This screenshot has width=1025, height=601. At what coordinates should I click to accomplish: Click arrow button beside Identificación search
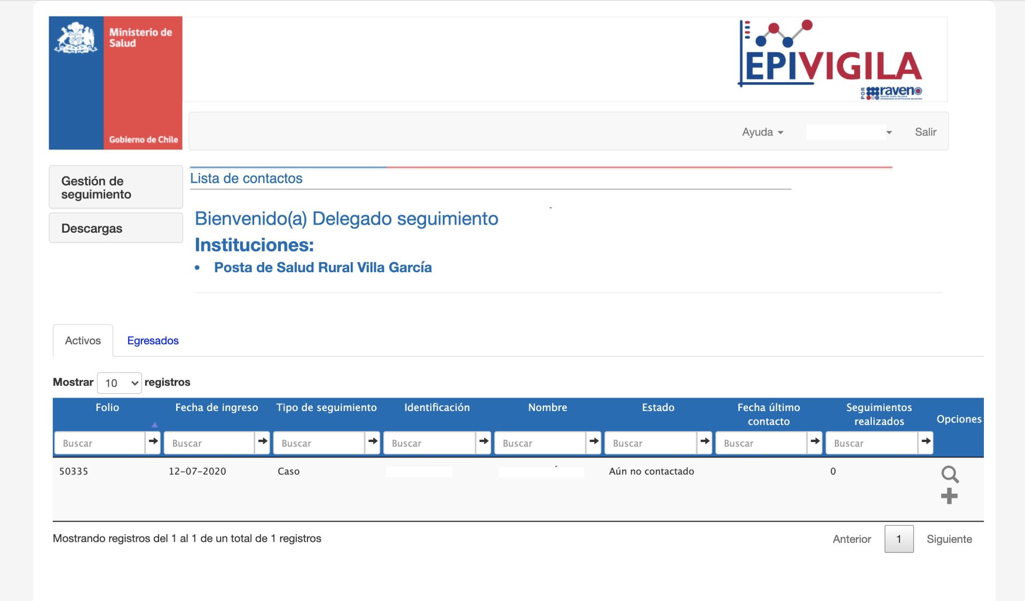tap(484, 441)
